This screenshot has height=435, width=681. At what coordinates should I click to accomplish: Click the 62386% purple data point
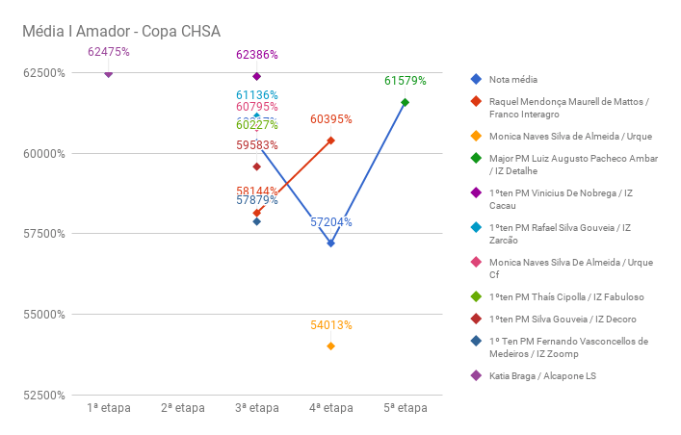coord(256,76)
